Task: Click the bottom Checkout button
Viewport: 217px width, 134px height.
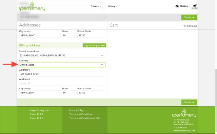Action: 189,103
